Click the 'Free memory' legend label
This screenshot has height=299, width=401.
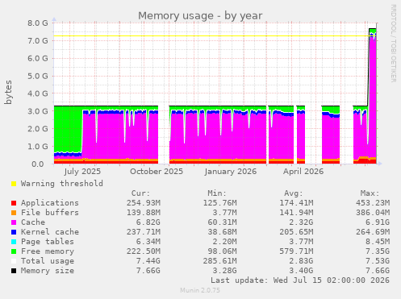(48, 251)
